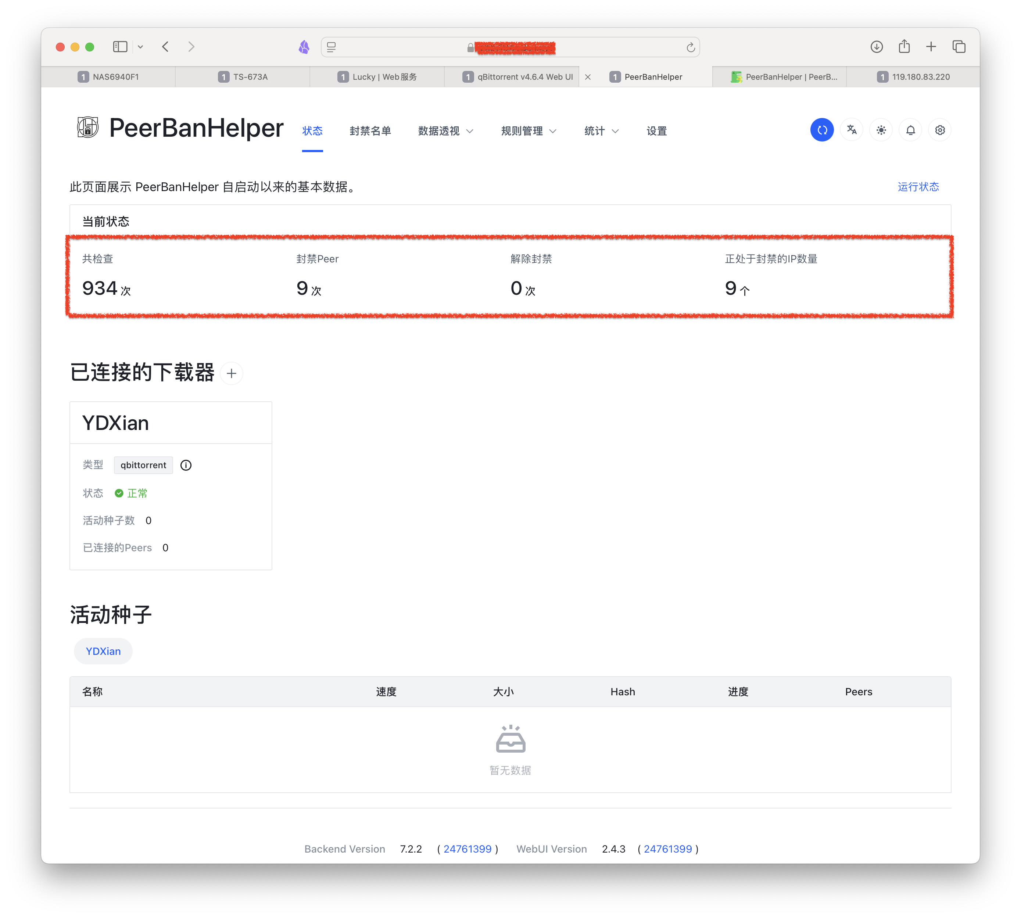
Task: Switch to PeerBanHelper | PeerB... browser tab
Action: [x=780, y=77]
